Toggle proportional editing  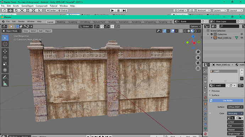[112, 27]
